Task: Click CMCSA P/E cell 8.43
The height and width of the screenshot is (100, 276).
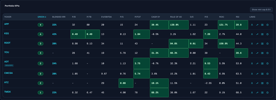Action: coord(211,74)
